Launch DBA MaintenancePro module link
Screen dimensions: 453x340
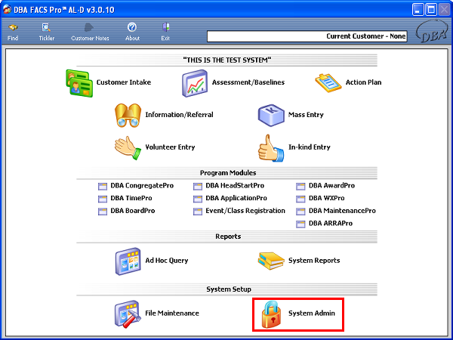tap(342, 211)
